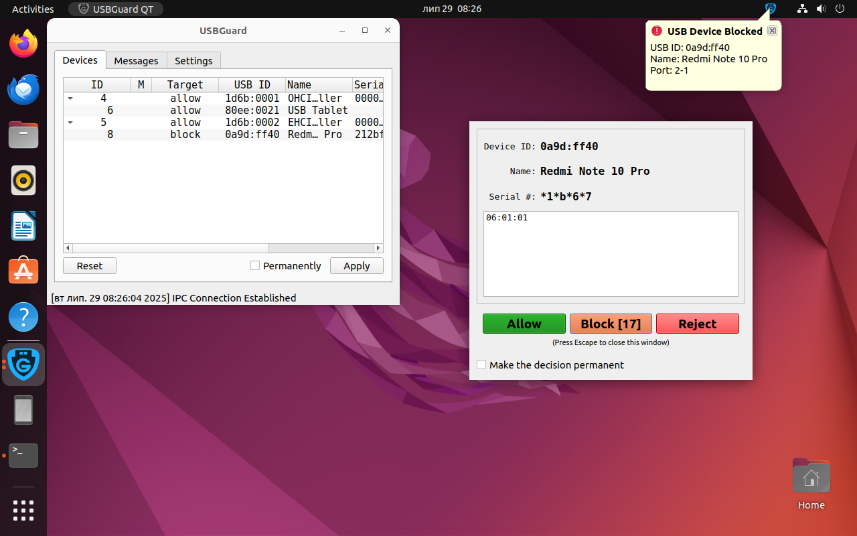Launch LibreOffice Writer from the dock
This screenshot has height=536, width=857.
point(23,226)
